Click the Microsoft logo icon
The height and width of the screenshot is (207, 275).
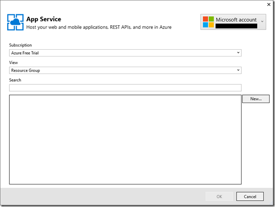tap(208, 22)
